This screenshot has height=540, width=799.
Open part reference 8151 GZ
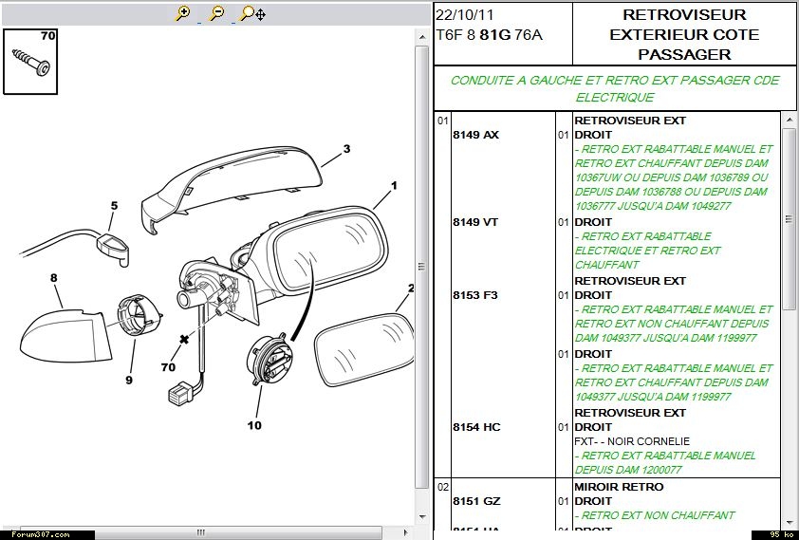pos(475,501)
